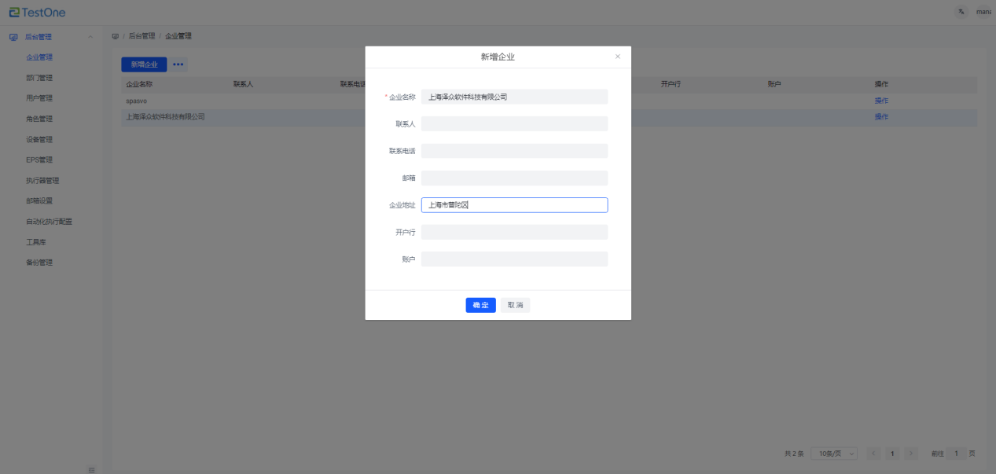Click 后台管理 in the breadcrumb
The image size is (996, 474).
pos(141,36)
